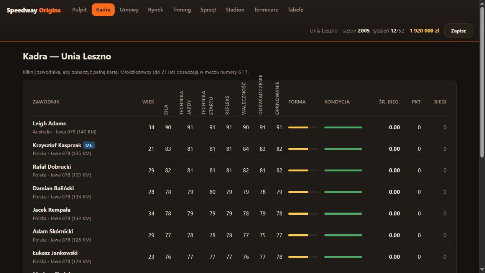Screen dimensions: 485x273
Task: Click the sezon 2005 week indicator
Action: pyautogui.click(x=373, y=31)
